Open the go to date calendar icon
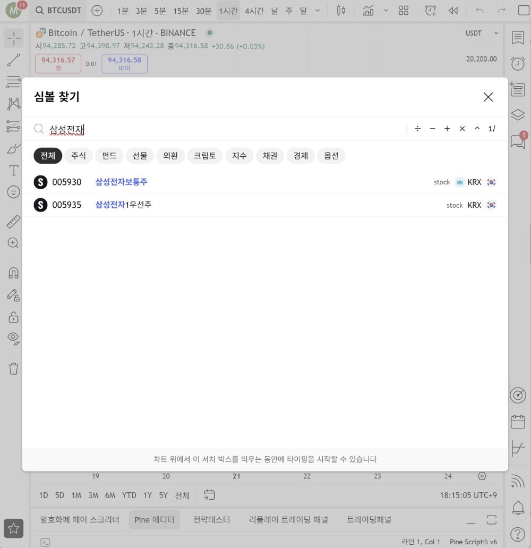 [x=209, y=495]
